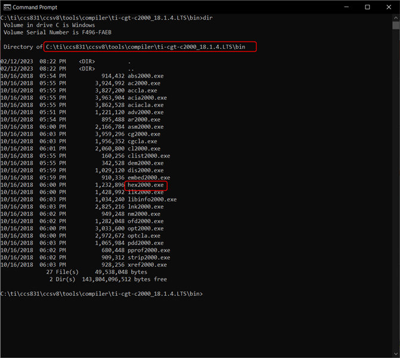
Task: Click the size 914,432 of abs2000.exe
Action: coord(113,76)
